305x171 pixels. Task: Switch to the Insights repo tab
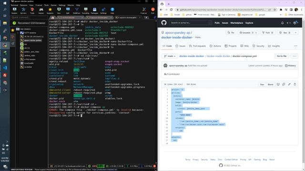tap(274, 46)
